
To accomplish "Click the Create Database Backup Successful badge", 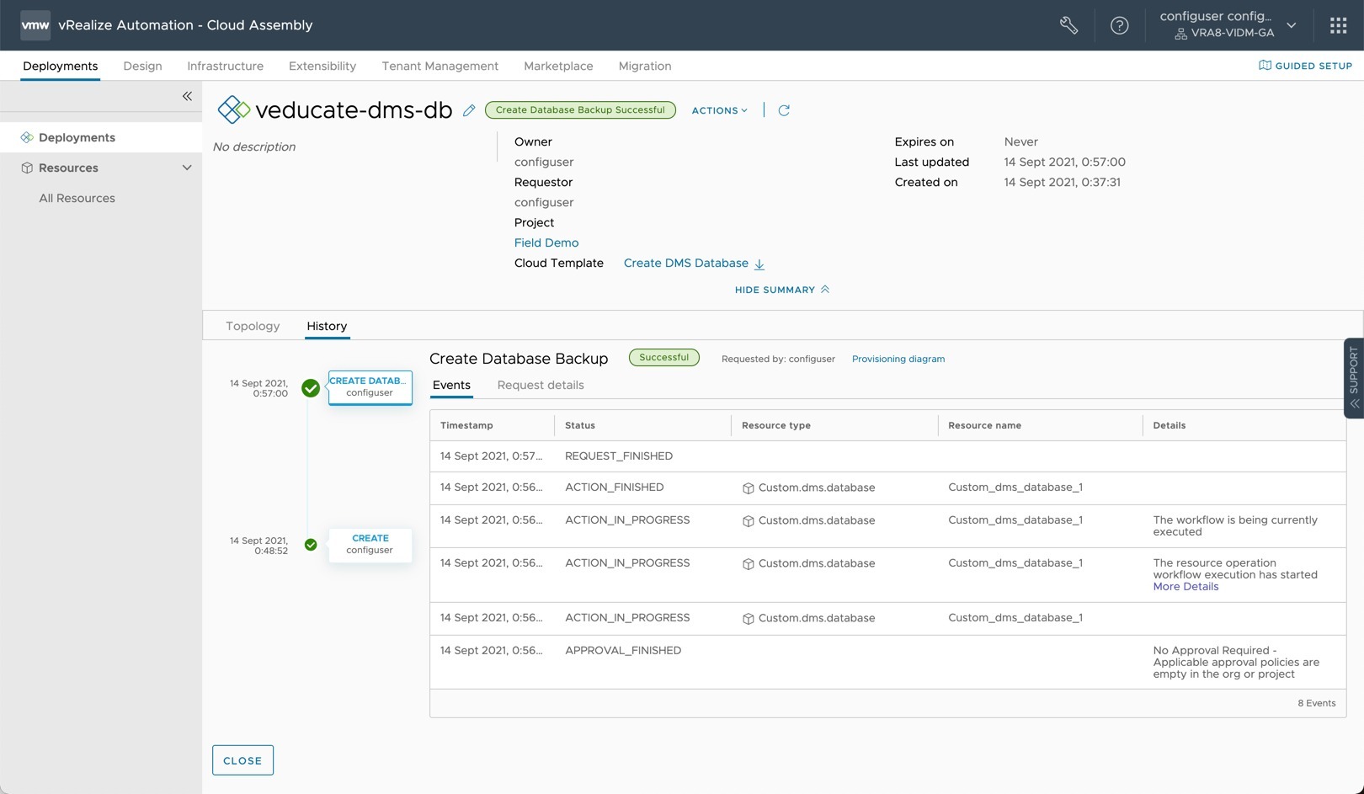I will 580,110.
